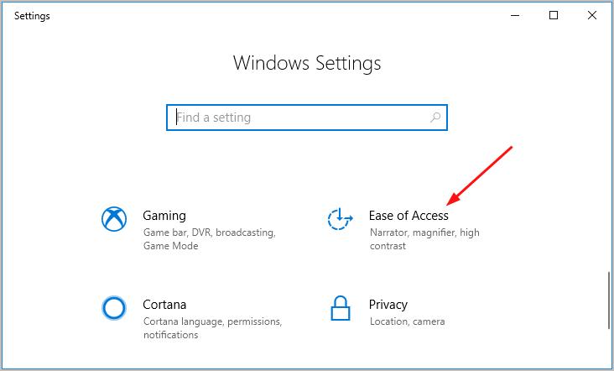Image resolution: width=614 pixels, height=371 pixels.
Task: Open the Privacy settings label
Action: [x=388, y=305]
